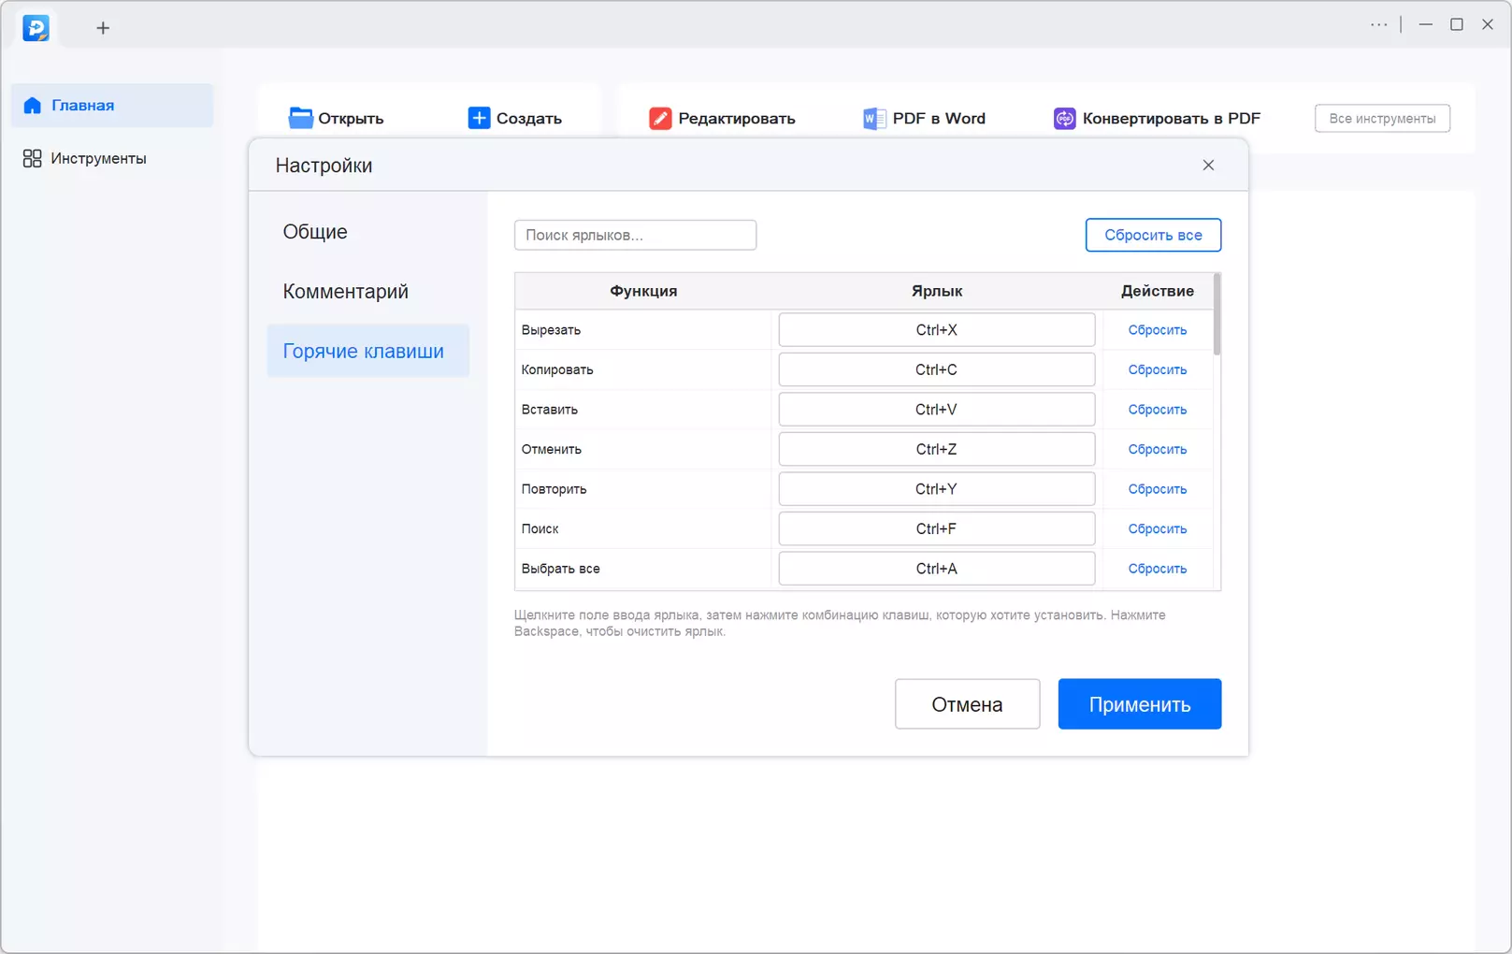Open the three-dots more options menu
This screenshot has height=954, width=1512.
coord(1379,25)
